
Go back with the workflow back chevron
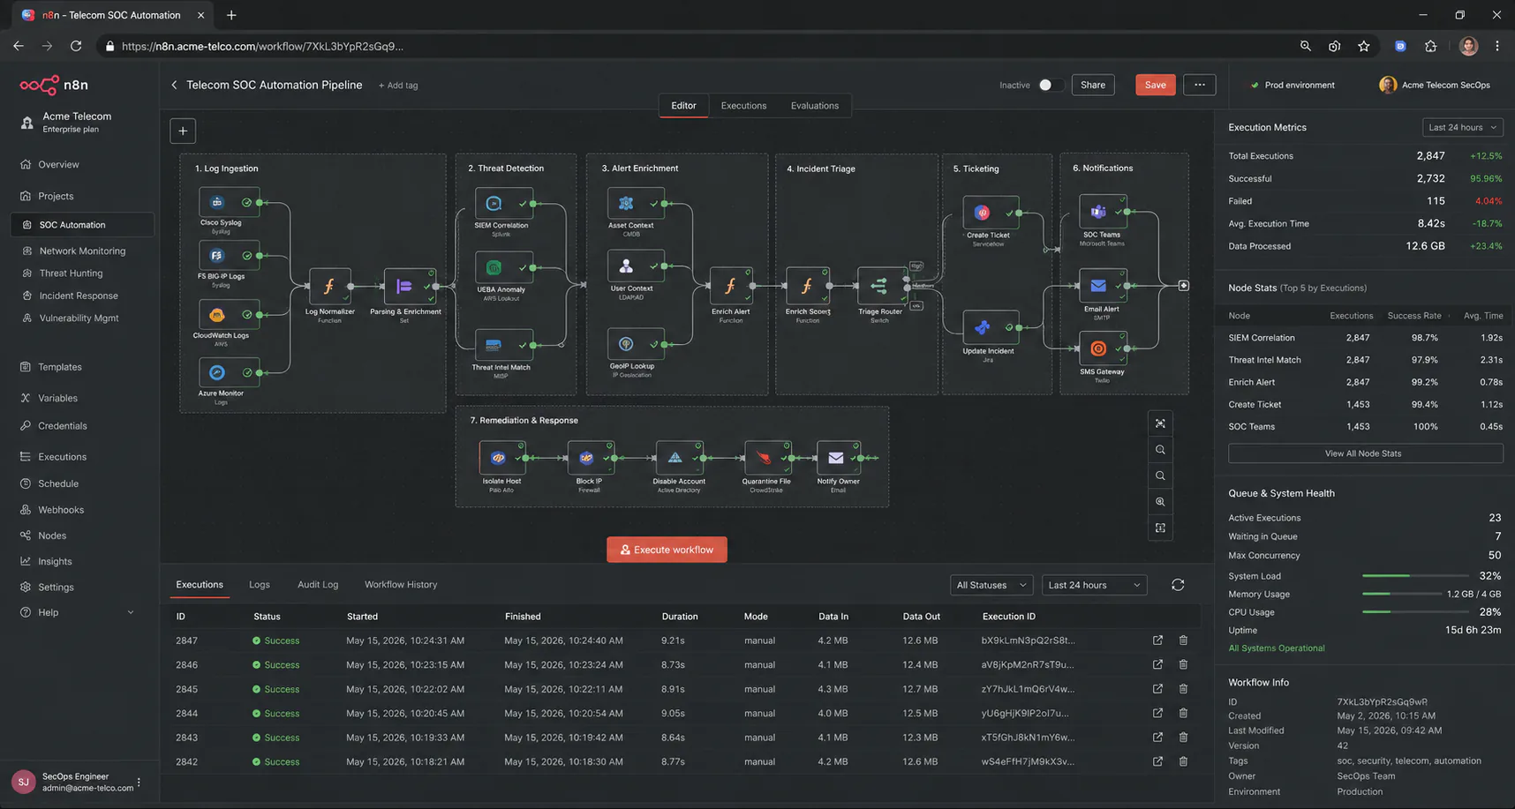[x=174, y=85]
